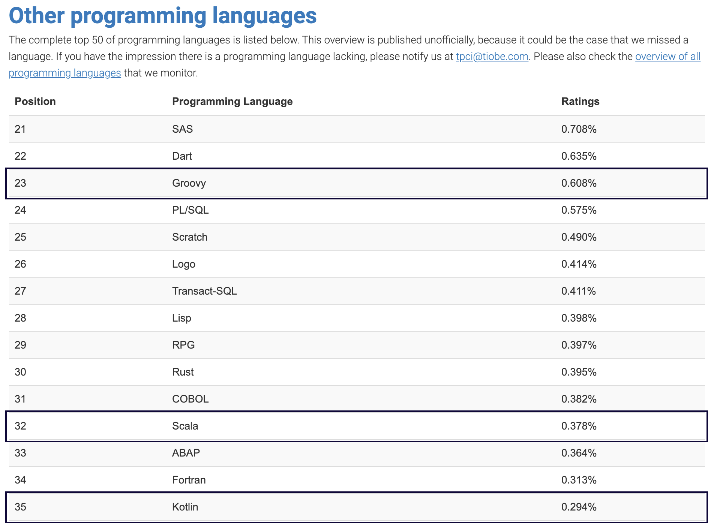Select the highlighted Kotlin row
This screenshot has width=714, height=527.
[356, 507]
